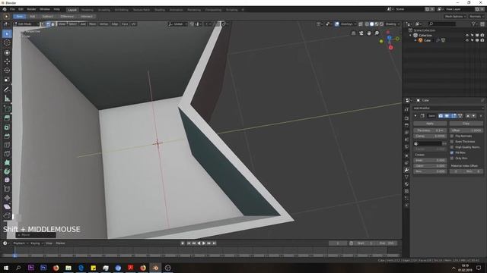Image resolution: width=487 pixels, height=273 pixels.
Task: Select the Annotate pencil tool
Action: click(7, 89)
